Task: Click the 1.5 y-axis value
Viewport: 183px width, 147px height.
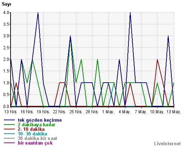Action: [6, 71]
